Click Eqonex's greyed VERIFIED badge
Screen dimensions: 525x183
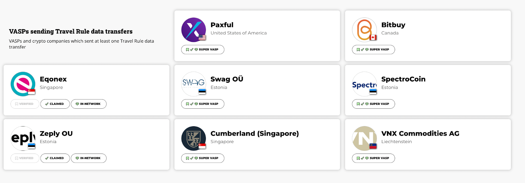point(25,104)
